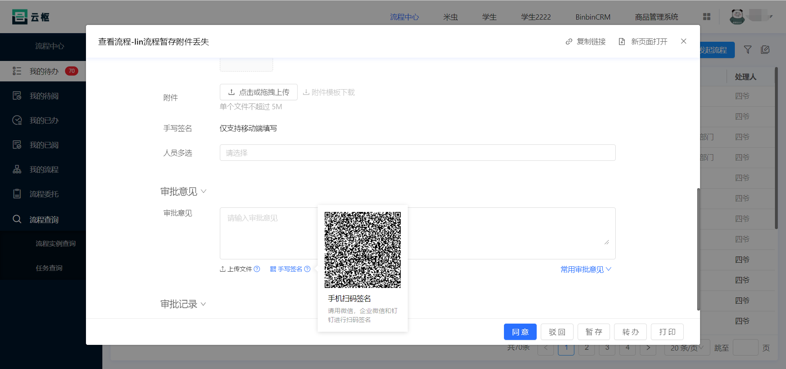
Task: Click the 同意 approve button
Action: (520, 332)
